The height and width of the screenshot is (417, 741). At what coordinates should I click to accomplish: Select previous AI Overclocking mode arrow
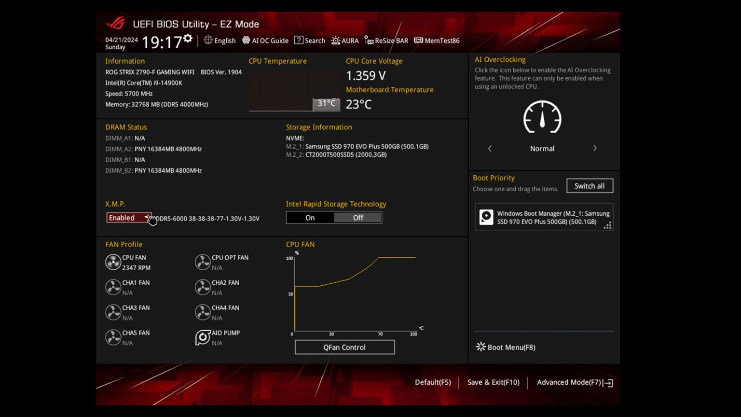point(490,149)
